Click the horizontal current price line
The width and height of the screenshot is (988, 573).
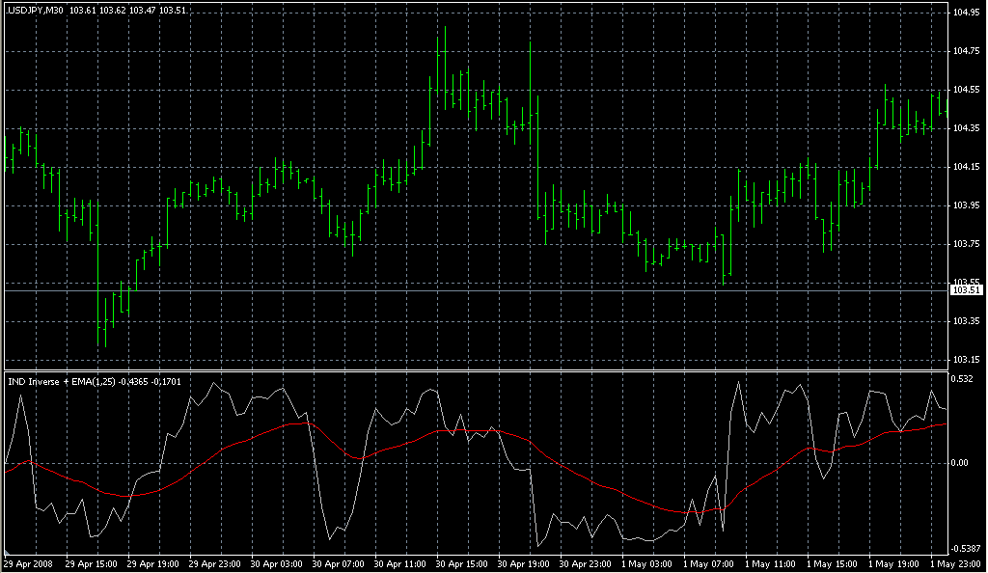tap(482, 290)
